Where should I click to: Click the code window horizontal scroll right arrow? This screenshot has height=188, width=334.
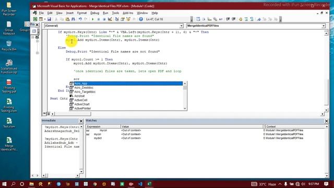(x=323, y=114)
